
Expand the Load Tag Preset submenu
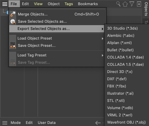tap(57, 55)
